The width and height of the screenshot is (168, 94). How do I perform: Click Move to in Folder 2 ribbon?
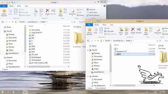pos(121,31)
